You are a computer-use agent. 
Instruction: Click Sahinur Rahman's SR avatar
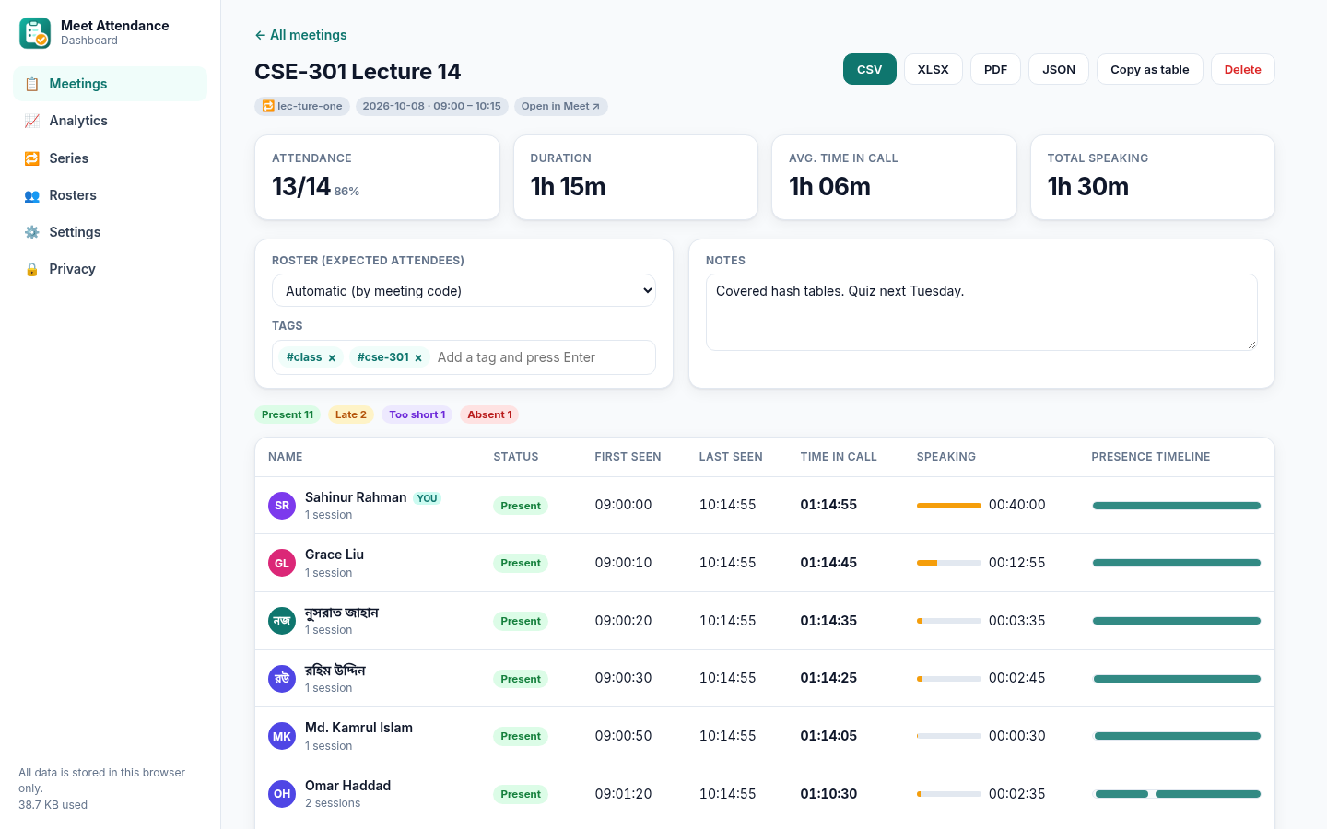coord(282,506)
